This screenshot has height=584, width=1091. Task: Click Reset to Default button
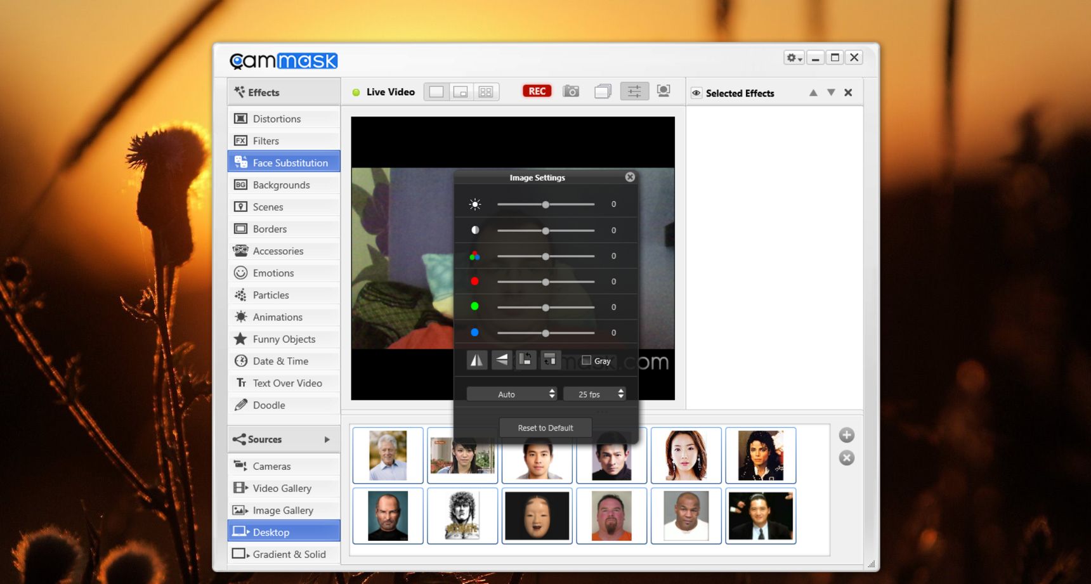(x=545, y=427)
